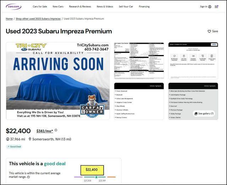Open Sell Your Car menu
This screenshot has width=227, height=185.
pyautogui.click(x=126, y=6)
